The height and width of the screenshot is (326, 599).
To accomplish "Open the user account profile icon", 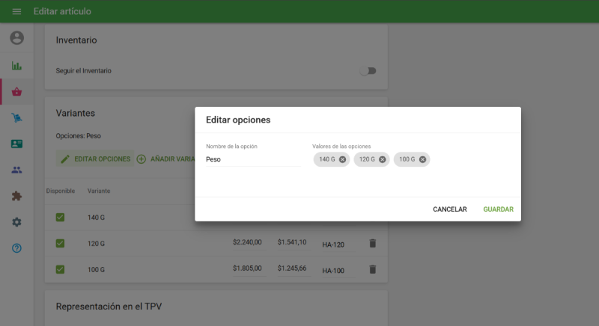I will tap(16, 37).
